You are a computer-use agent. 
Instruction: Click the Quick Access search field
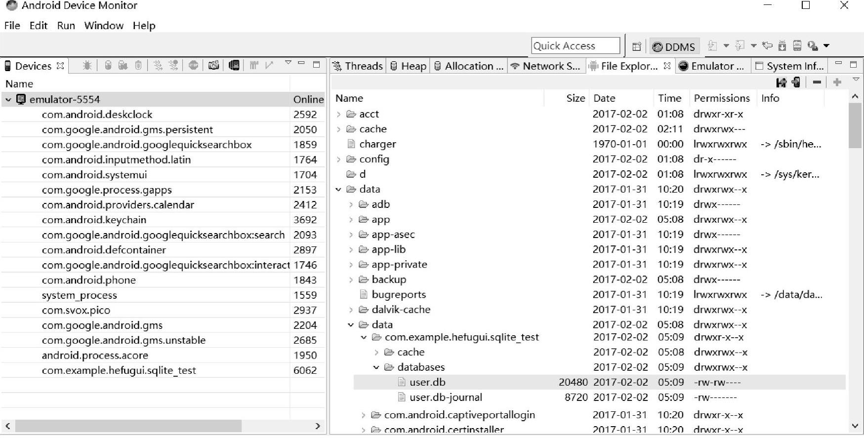pyautogui.click(x=575, y=46)
